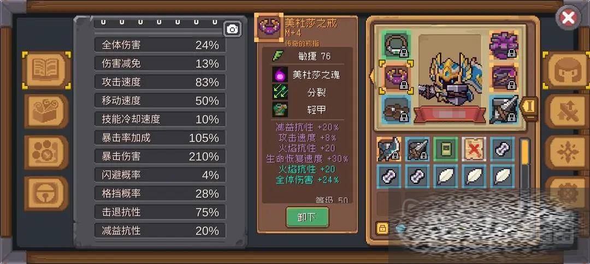Image resolution: width=590 pixels, height=264 pixels.
Task: Select the purple medusa head equipment slot
Action: 503,44
